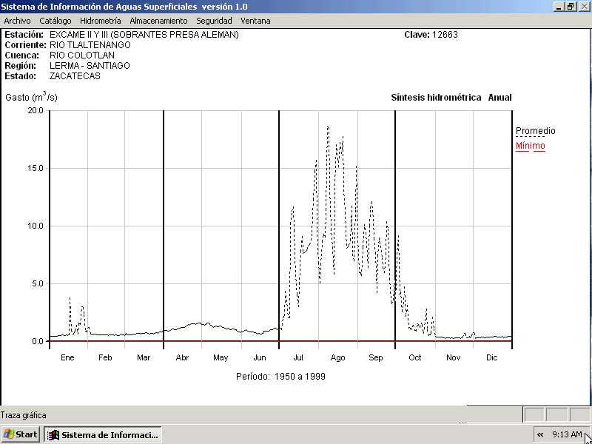Open the Ventana menu

click(255, 21)
